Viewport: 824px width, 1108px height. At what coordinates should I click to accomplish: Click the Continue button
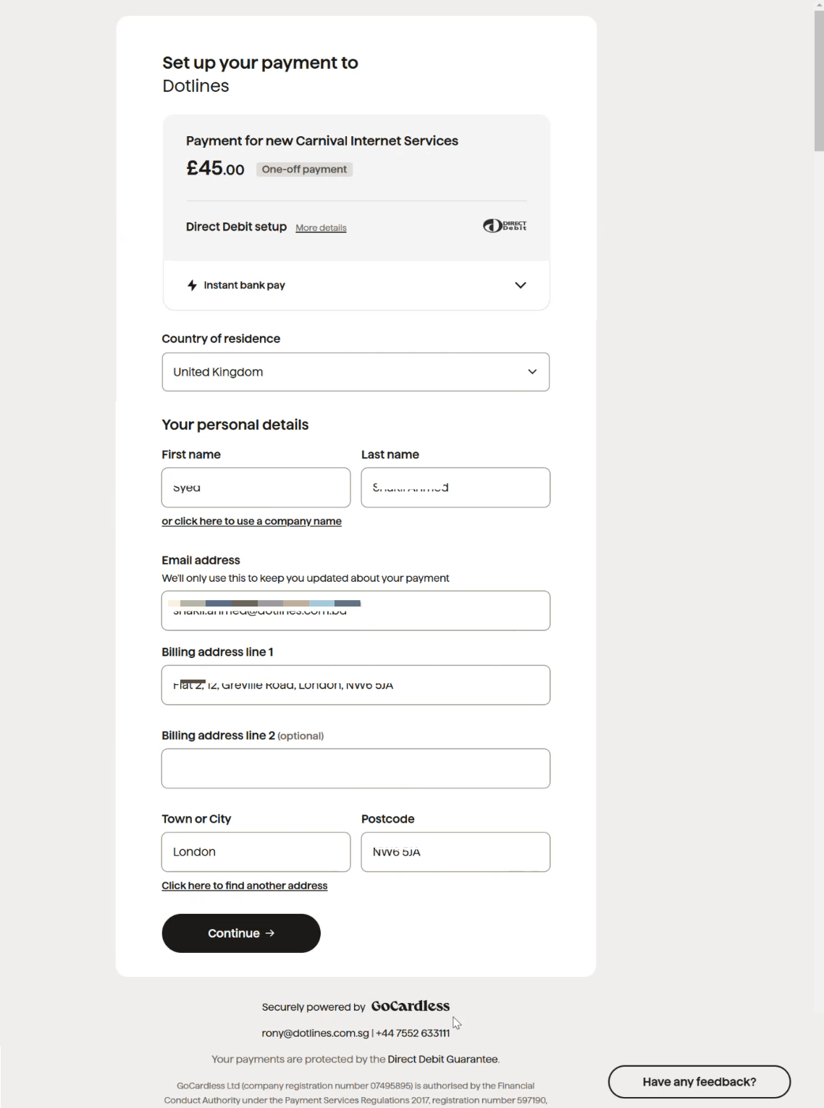pyautogui.click(x=241, y=933)
